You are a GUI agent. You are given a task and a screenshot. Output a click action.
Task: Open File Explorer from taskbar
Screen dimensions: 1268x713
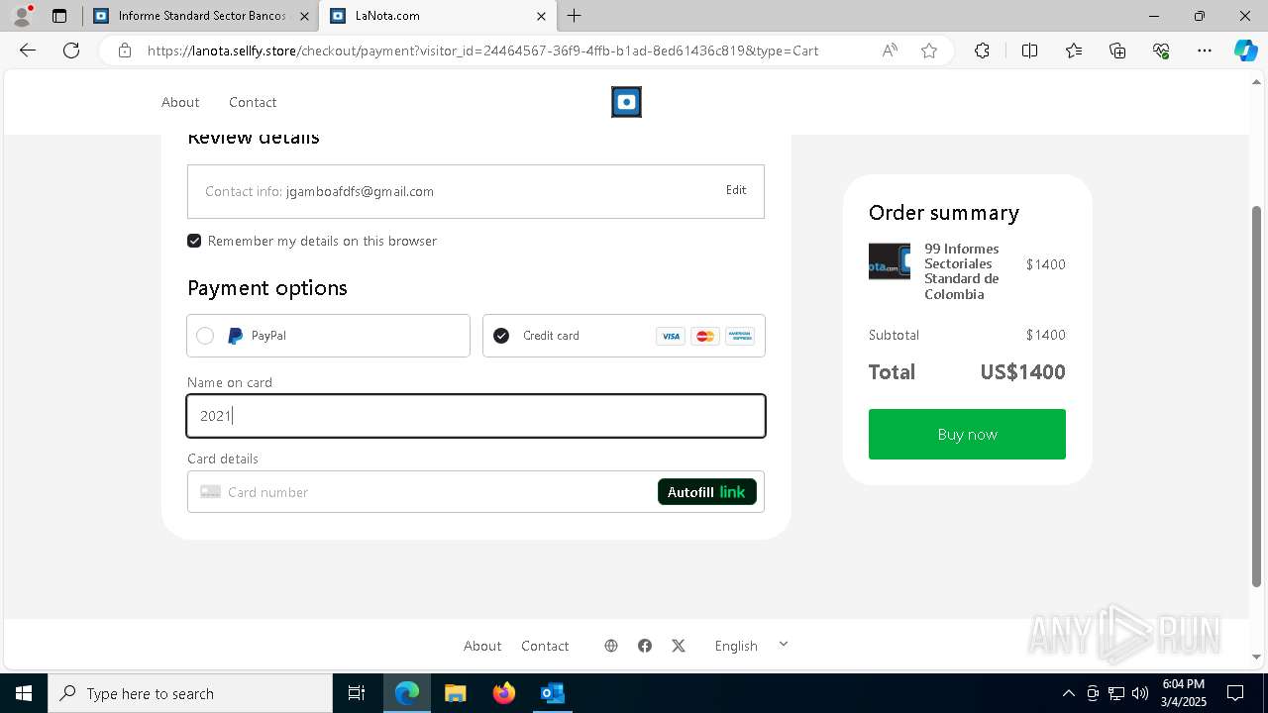click(455, 693)
